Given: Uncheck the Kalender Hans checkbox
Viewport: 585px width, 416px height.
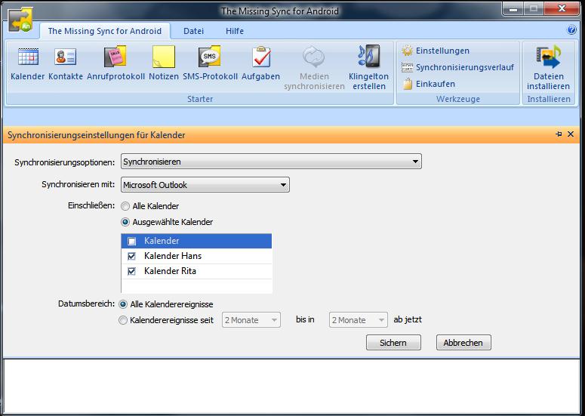Looking at the screenshot, I should click(131, 256).
